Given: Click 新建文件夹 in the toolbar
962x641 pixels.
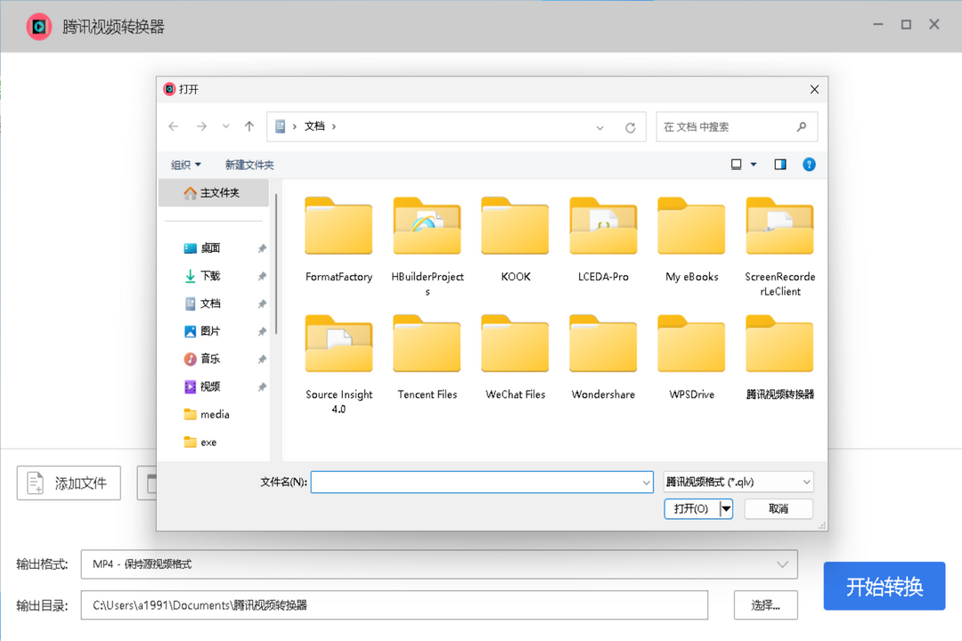Looking at the screenshot, I should [x=249, y=165].
